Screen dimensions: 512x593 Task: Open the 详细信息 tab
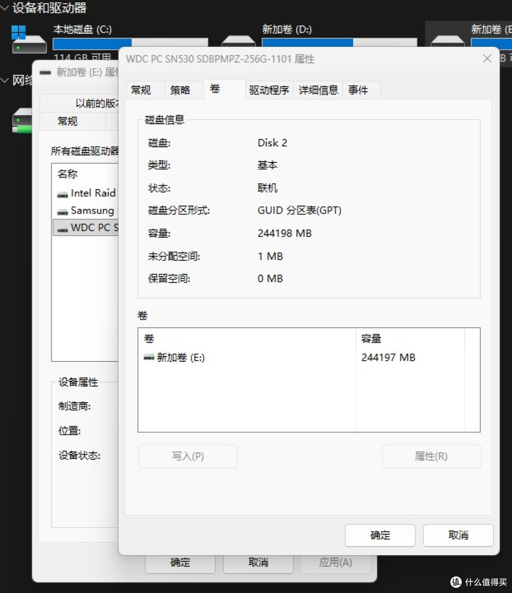[x=318, y=90]
